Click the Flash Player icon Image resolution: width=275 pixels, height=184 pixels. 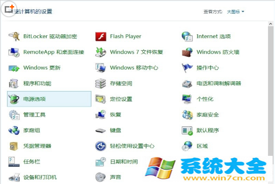coord(101,37)
